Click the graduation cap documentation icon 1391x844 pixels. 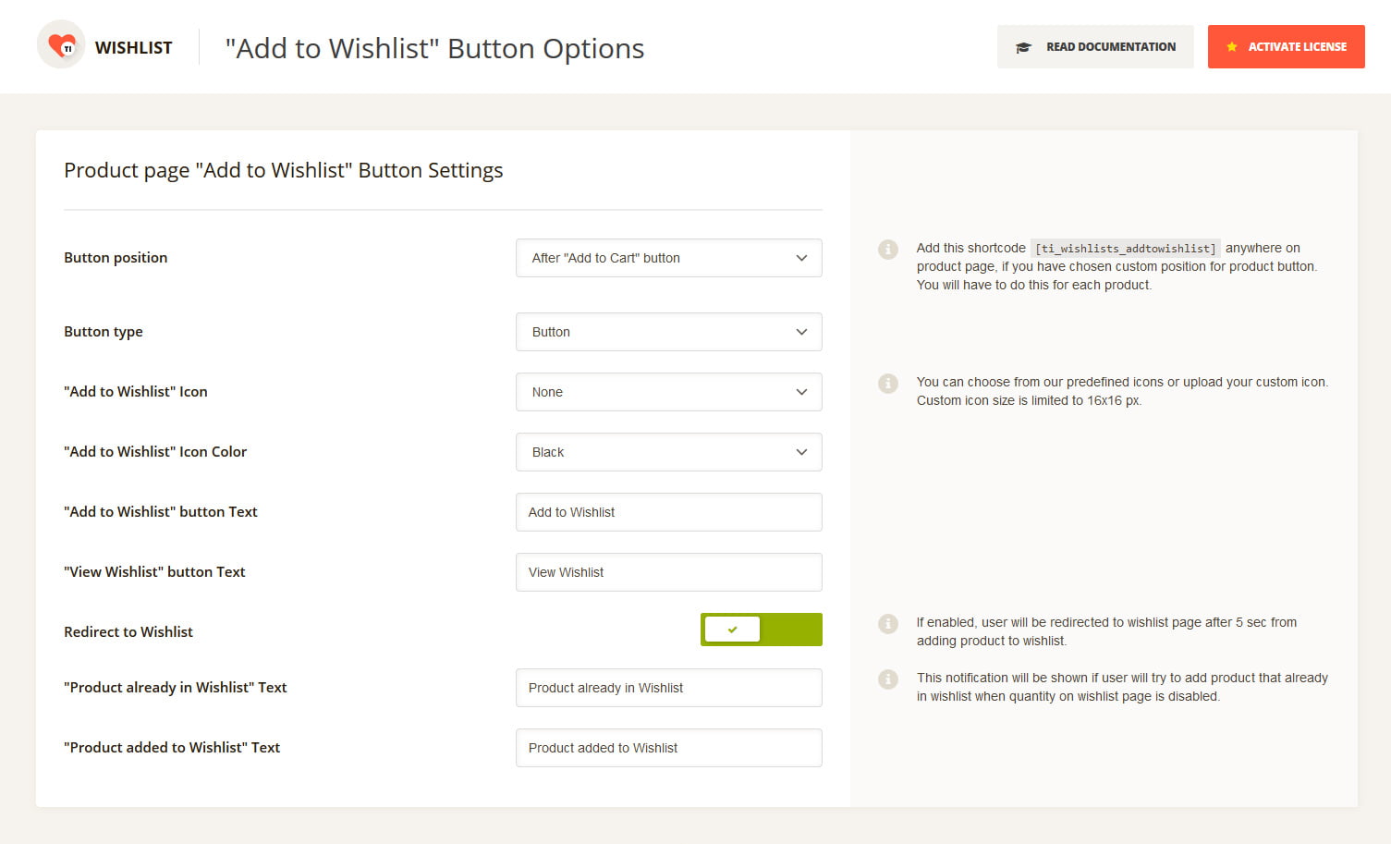tap(1023, 47)
